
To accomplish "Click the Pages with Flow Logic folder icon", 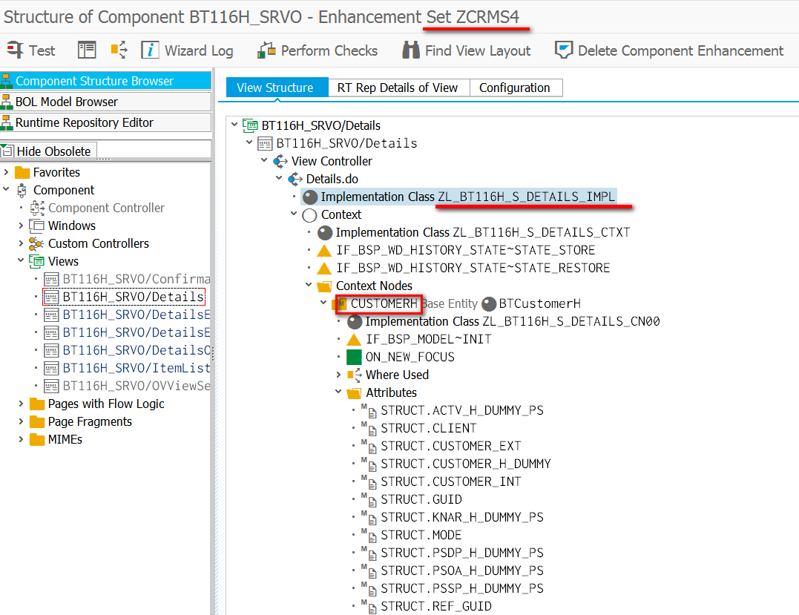I will (x=36, y=404).
